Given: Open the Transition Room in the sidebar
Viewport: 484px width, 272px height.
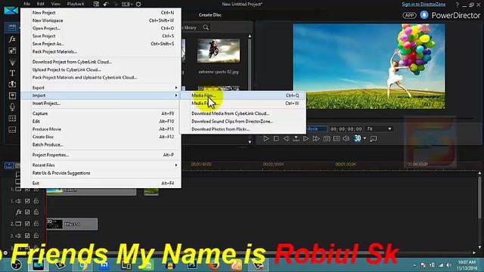Looking at the screenshot, I should pyautogui.click(x=12, y=84).
